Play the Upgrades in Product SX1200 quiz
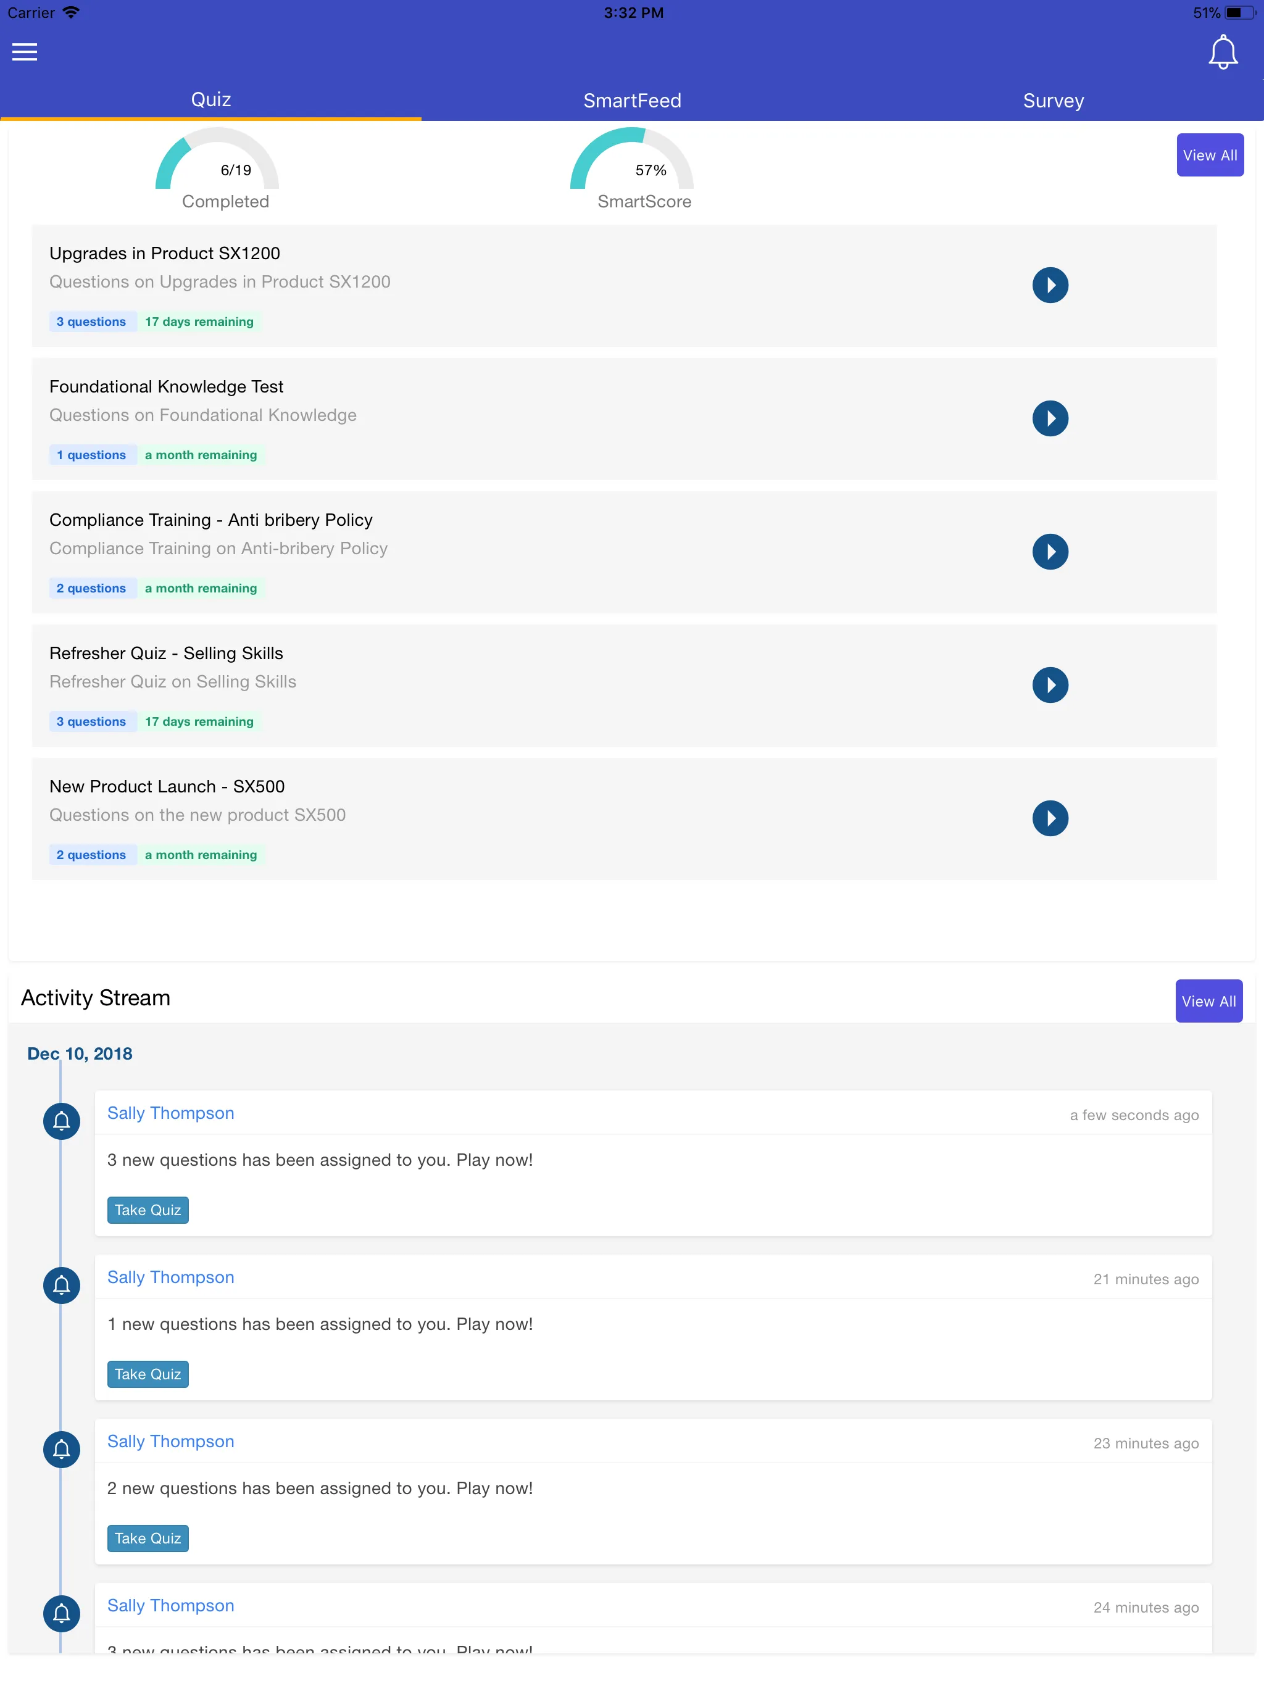1264x1686 pixels. [x=1050, y=285]
